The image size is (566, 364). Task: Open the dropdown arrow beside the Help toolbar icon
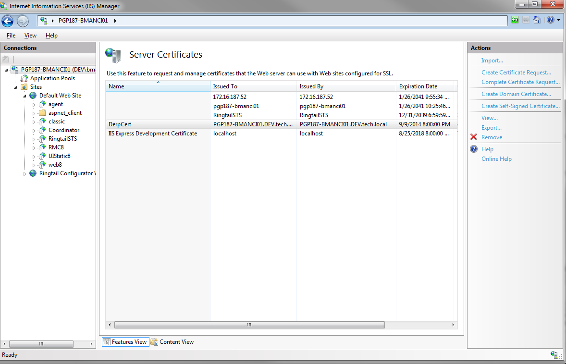558,20
